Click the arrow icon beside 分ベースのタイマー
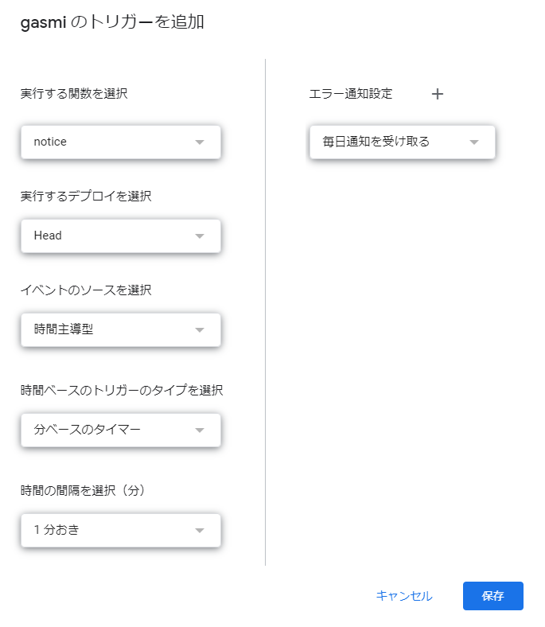Screen dimensions: 545x627 point(200,430)
